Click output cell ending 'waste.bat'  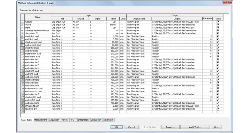click(x=177, y=33)
